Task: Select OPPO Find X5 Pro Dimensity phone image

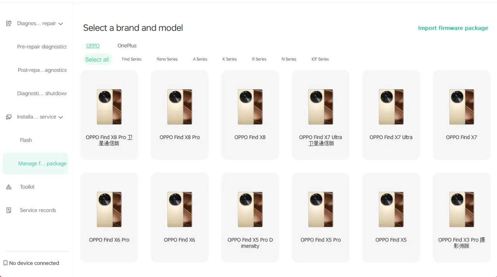Action: pyautogui.click(x=250, y=210)
